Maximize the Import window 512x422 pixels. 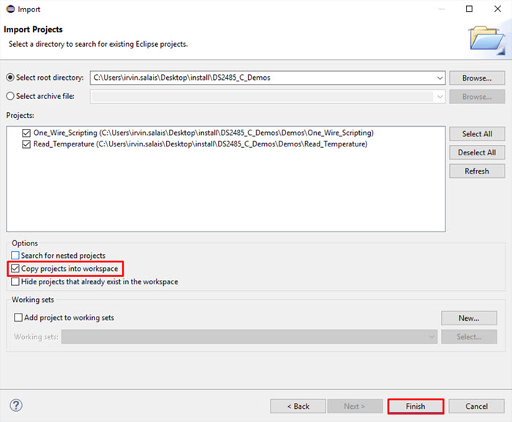pos(469,9)
